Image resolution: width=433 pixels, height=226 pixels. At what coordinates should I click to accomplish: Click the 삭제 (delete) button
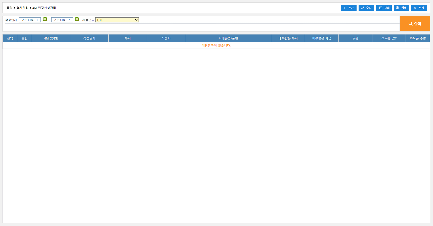click(x=419, y=8)
